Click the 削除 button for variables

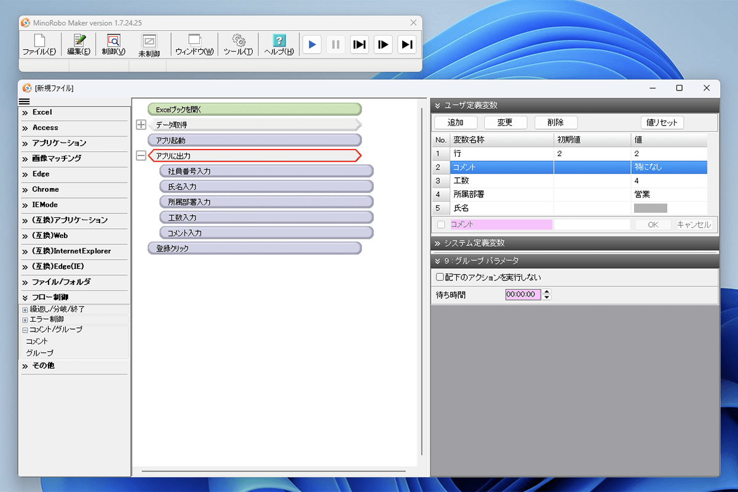click(x=557, y=122)
